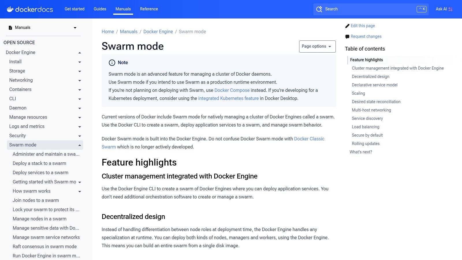This screenshot has width=462, height=260.
Task: Open the integrated Kubernetes feature link
Action: tap(228, 98)
